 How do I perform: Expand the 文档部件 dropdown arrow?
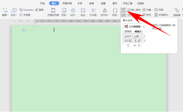(169, 15)
